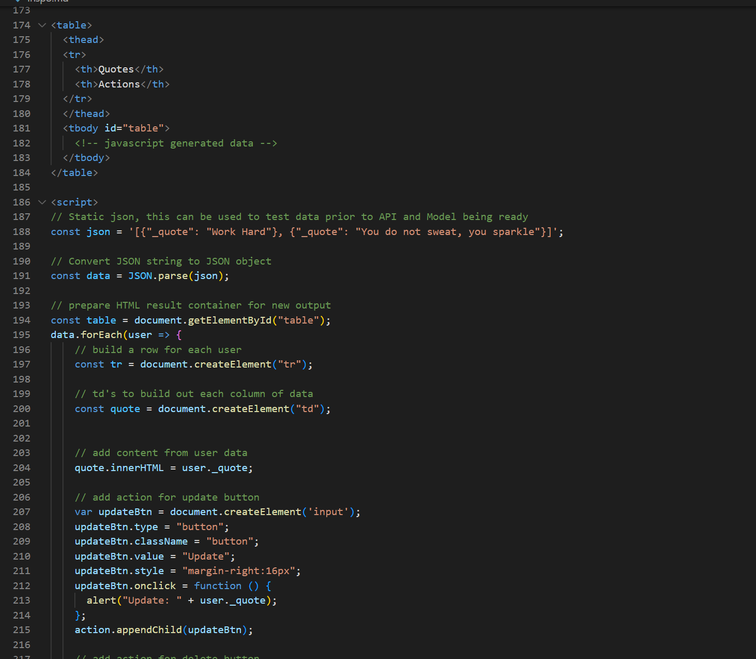Click quote.innerHTML on line 204
The image size is (756, 659).
119,467
